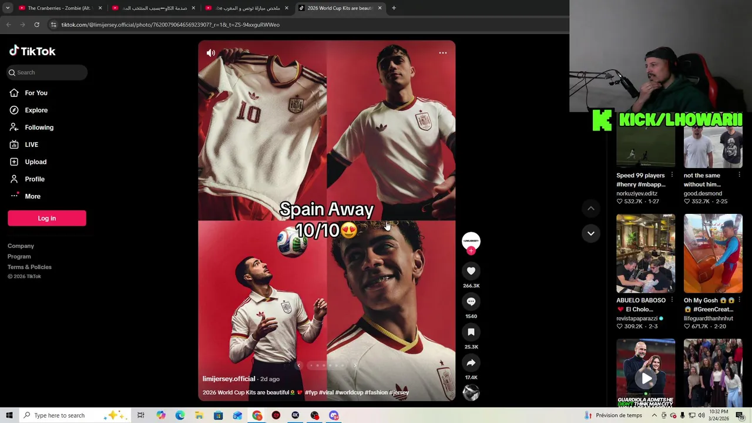Open good.desmond profile
This screenshot has width=752, height=423.
coord(703,193)
